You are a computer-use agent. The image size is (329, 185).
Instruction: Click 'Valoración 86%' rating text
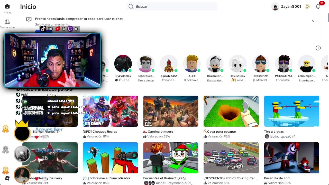pos(98,183)
